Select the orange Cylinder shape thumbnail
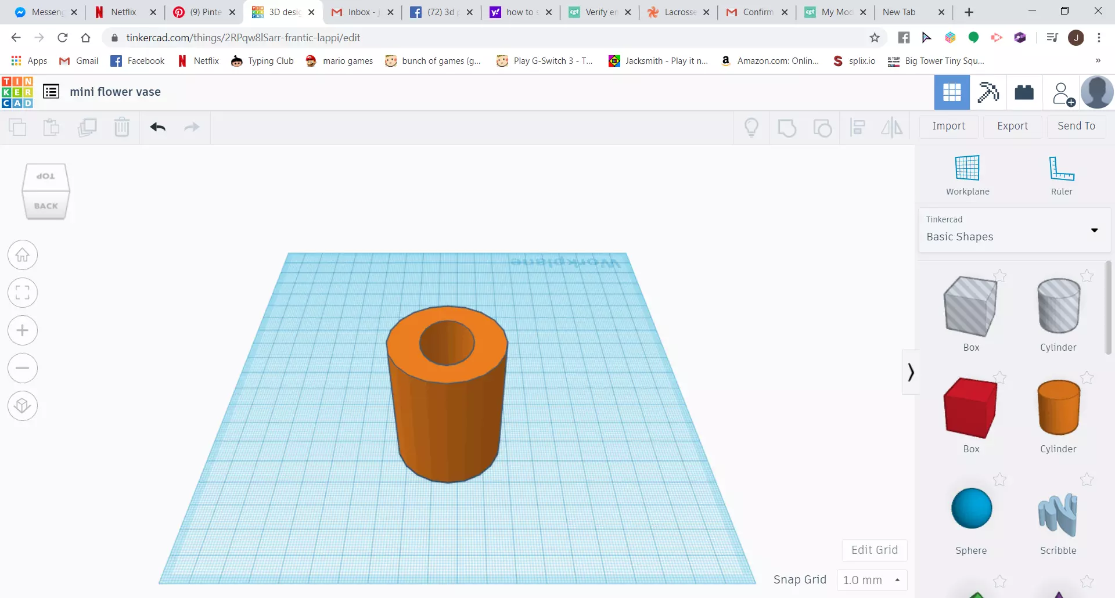 (x=1059, y=408)
